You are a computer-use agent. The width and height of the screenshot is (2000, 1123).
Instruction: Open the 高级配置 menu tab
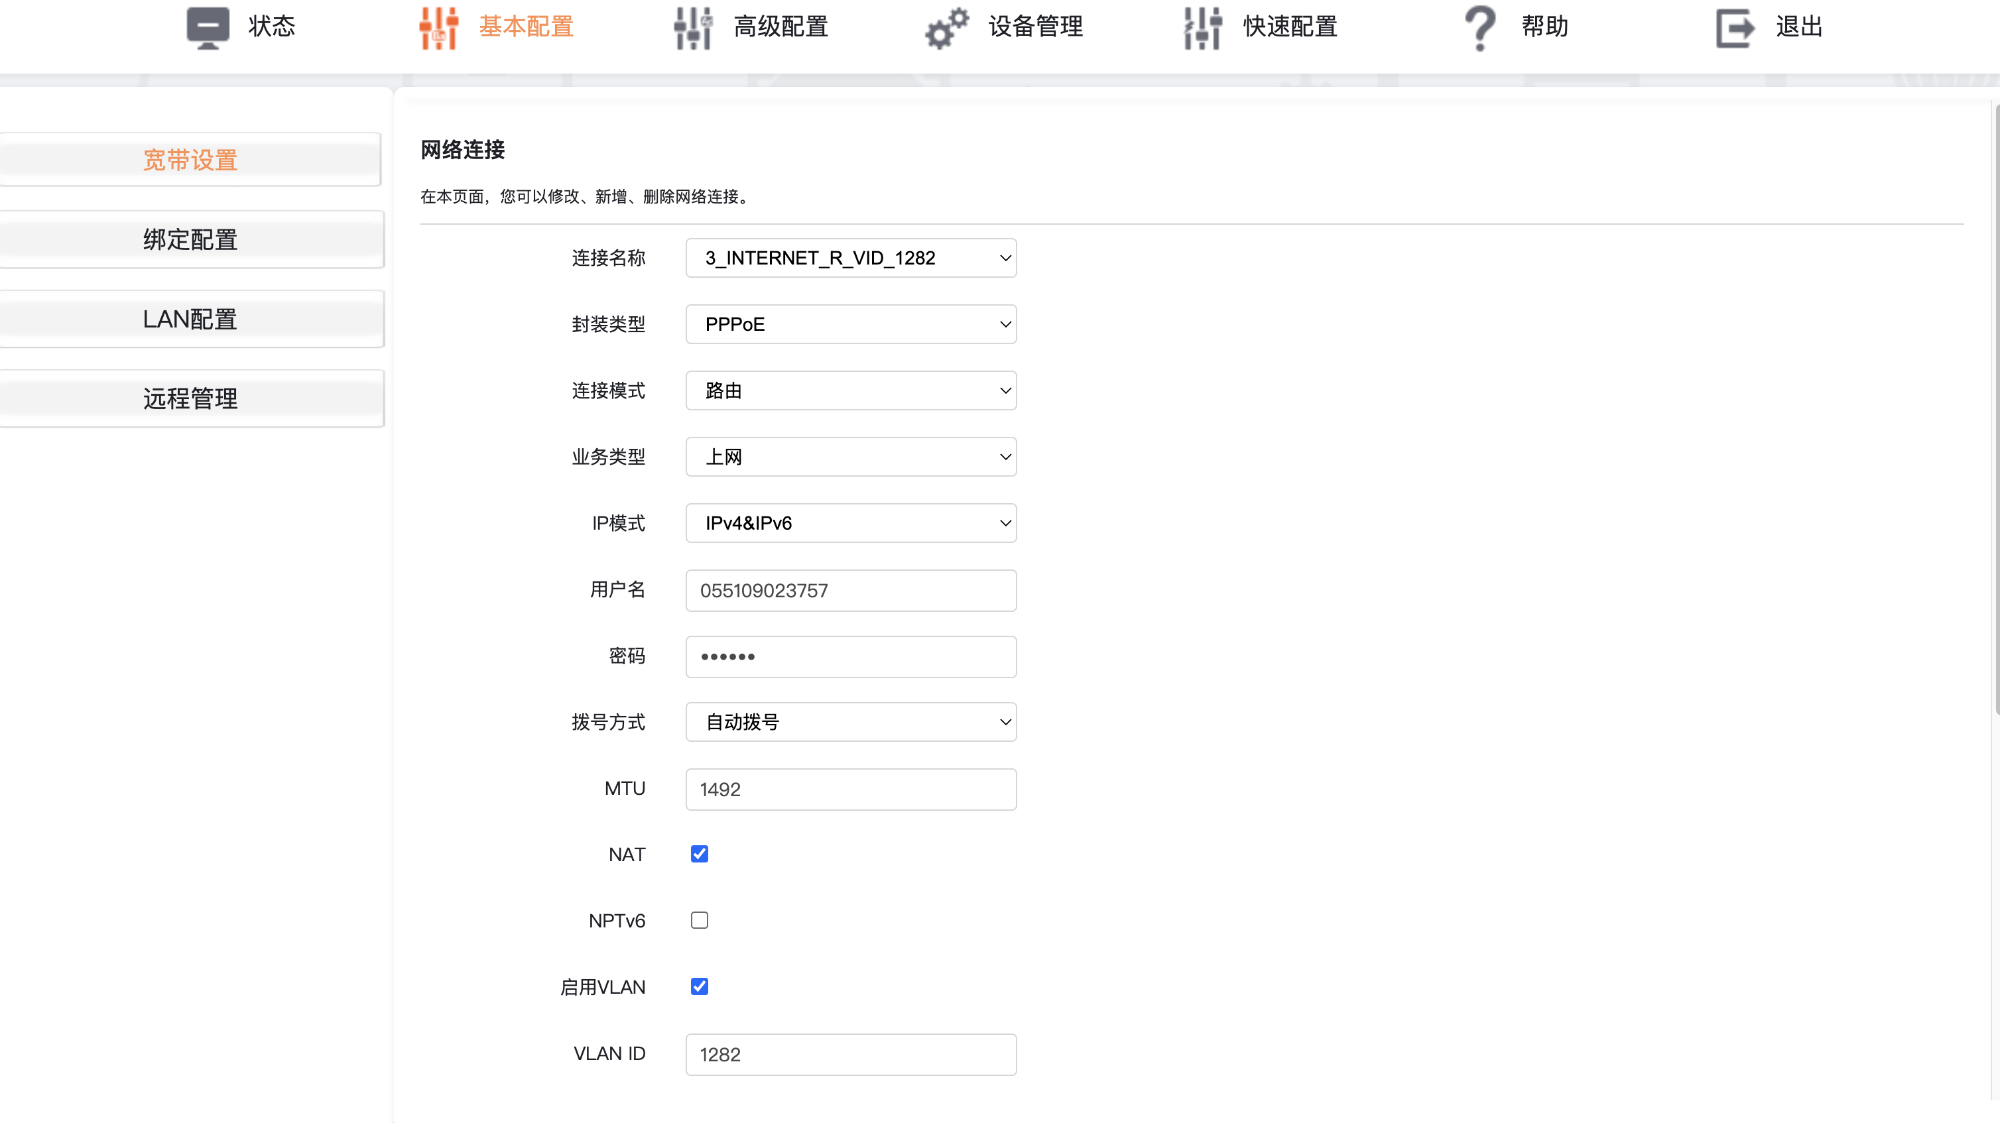[781, 27]
